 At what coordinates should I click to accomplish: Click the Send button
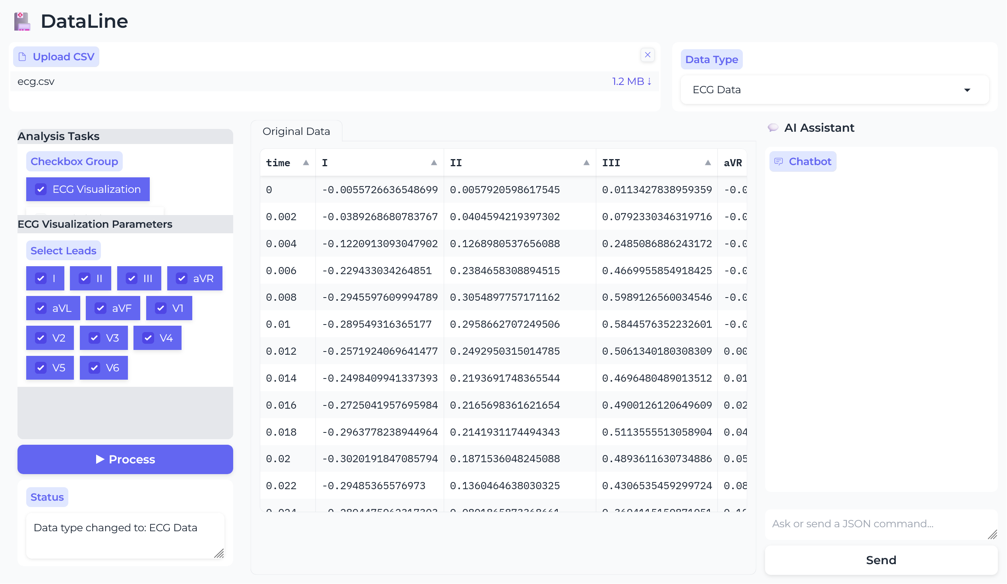tap(881, 560)
